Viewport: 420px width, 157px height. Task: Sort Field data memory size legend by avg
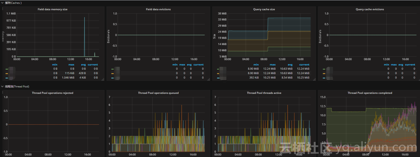click(x=83, y=65)
